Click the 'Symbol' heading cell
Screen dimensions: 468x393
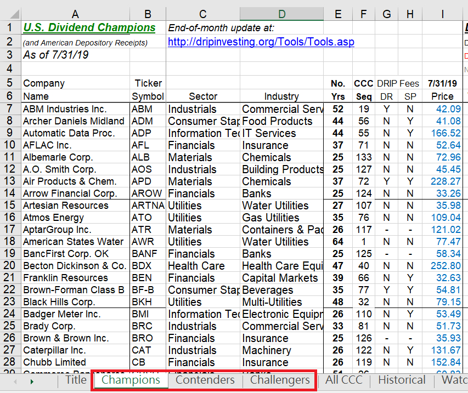tap(148, 96)
